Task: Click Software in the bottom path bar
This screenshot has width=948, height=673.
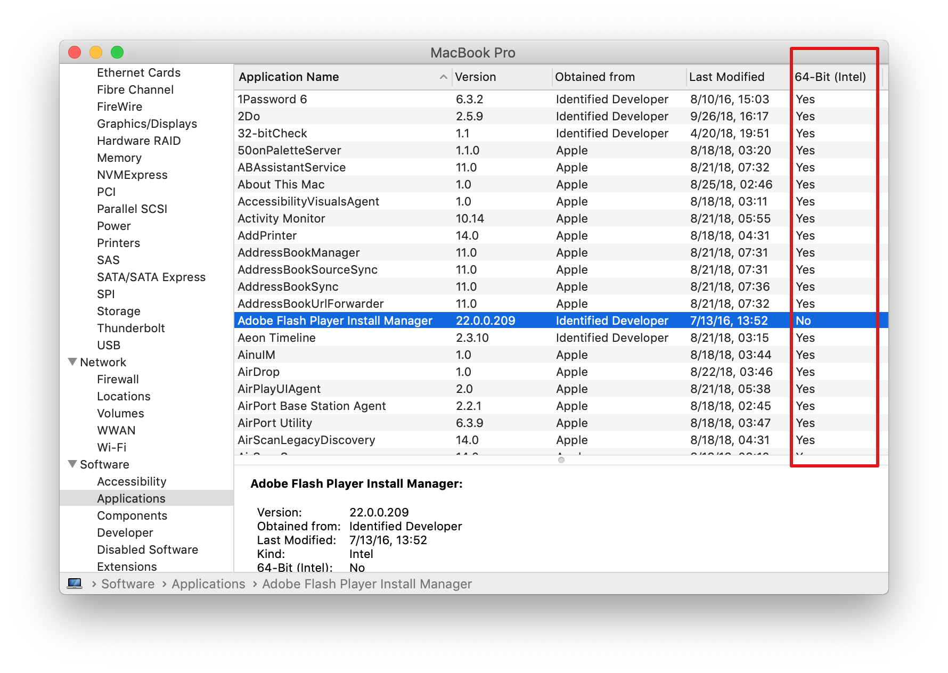Action: click(128, 584)
